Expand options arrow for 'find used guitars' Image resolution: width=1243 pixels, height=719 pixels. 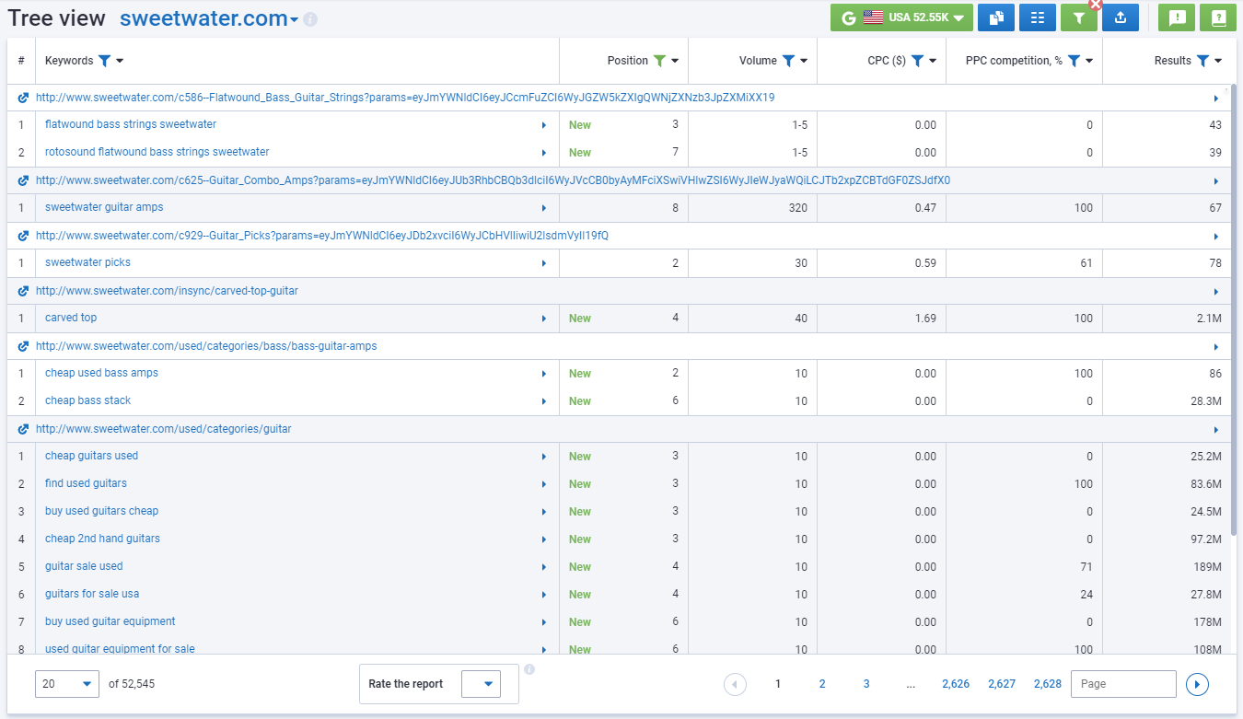click(x=543, y=484)
